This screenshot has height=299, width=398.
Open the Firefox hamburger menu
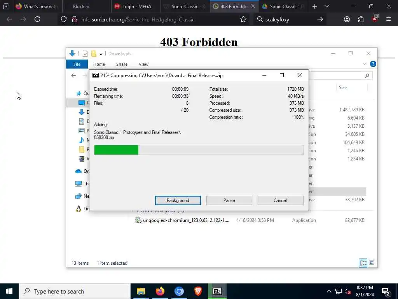(389, 19)
